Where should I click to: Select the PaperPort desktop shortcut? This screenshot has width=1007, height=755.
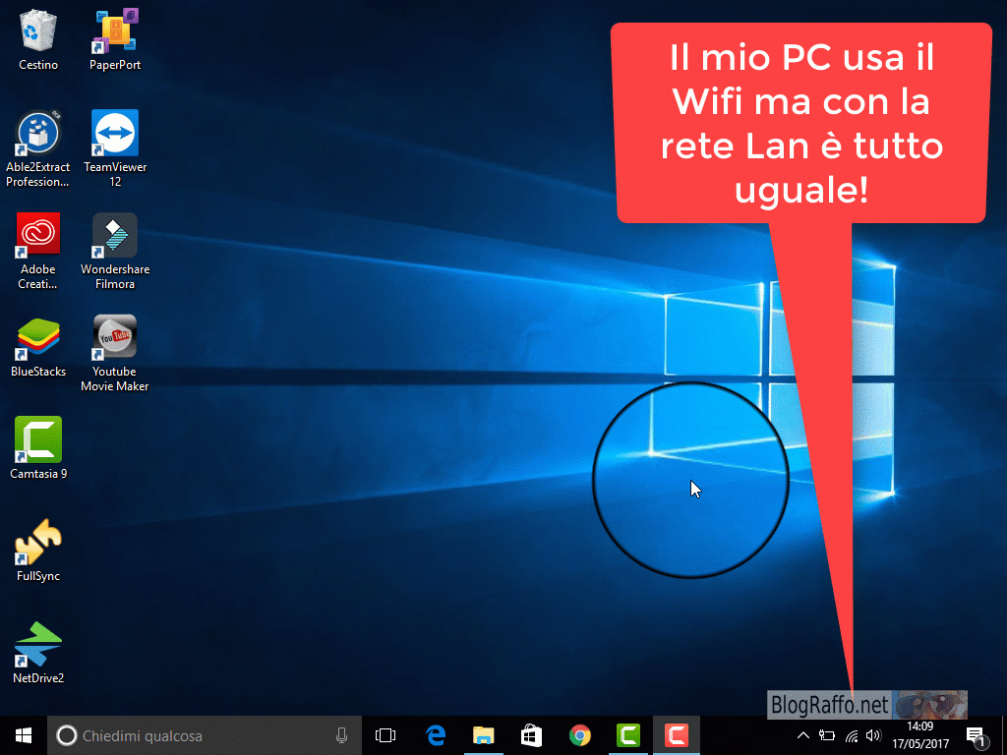coord(115,39)
